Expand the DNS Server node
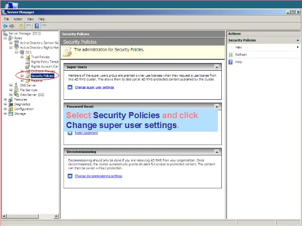The width and height of the screenshot is (302, 226). pyautogui.click(x=11, y=85)
